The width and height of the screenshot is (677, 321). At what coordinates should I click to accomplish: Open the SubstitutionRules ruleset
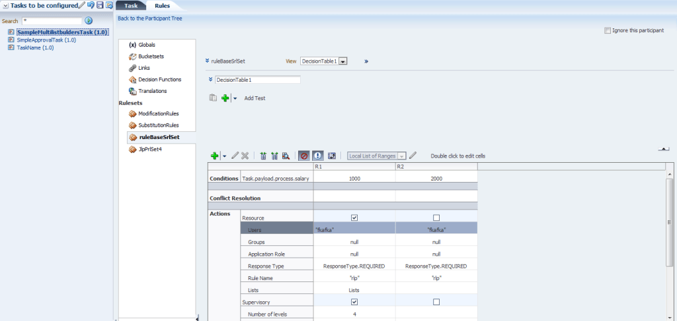click(x=159, y=125)
